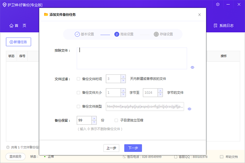This screenshot has height=163, width=245.
Task: Click the 系统日志 log icon
Action: coord(216,26)
